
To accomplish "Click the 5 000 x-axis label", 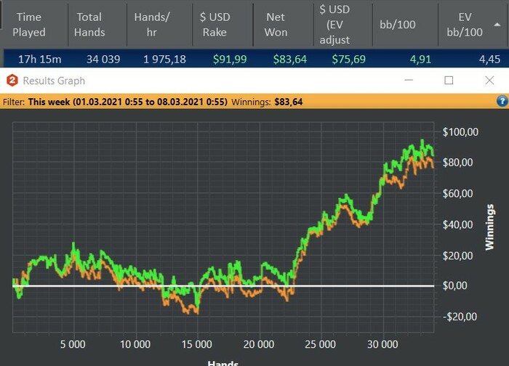I will 73,344.
